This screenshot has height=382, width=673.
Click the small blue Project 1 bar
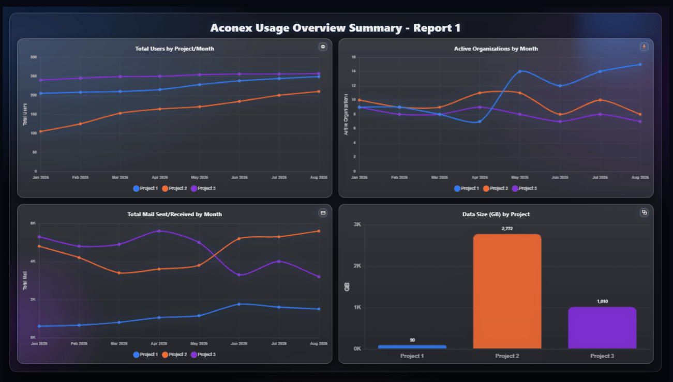(412, 347)
